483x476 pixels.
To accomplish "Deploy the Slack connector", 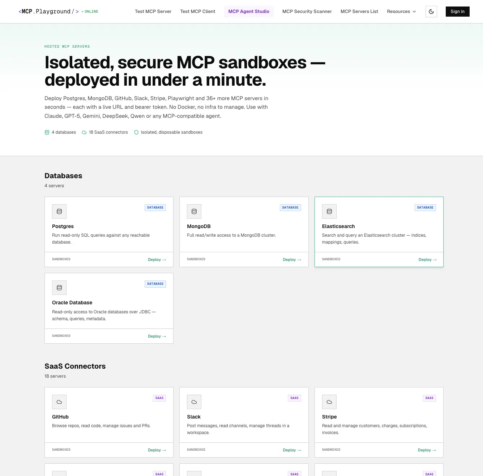I will [292, 450].
